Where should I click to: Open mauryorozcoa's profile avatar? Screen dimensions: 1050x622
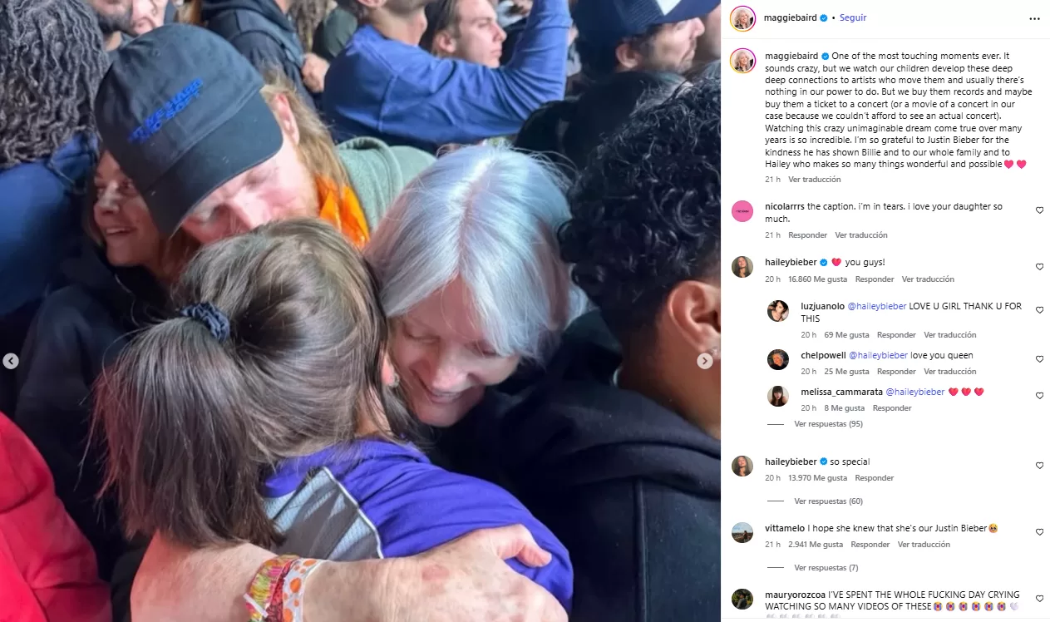pyautogui.click(x=742, y=599)
